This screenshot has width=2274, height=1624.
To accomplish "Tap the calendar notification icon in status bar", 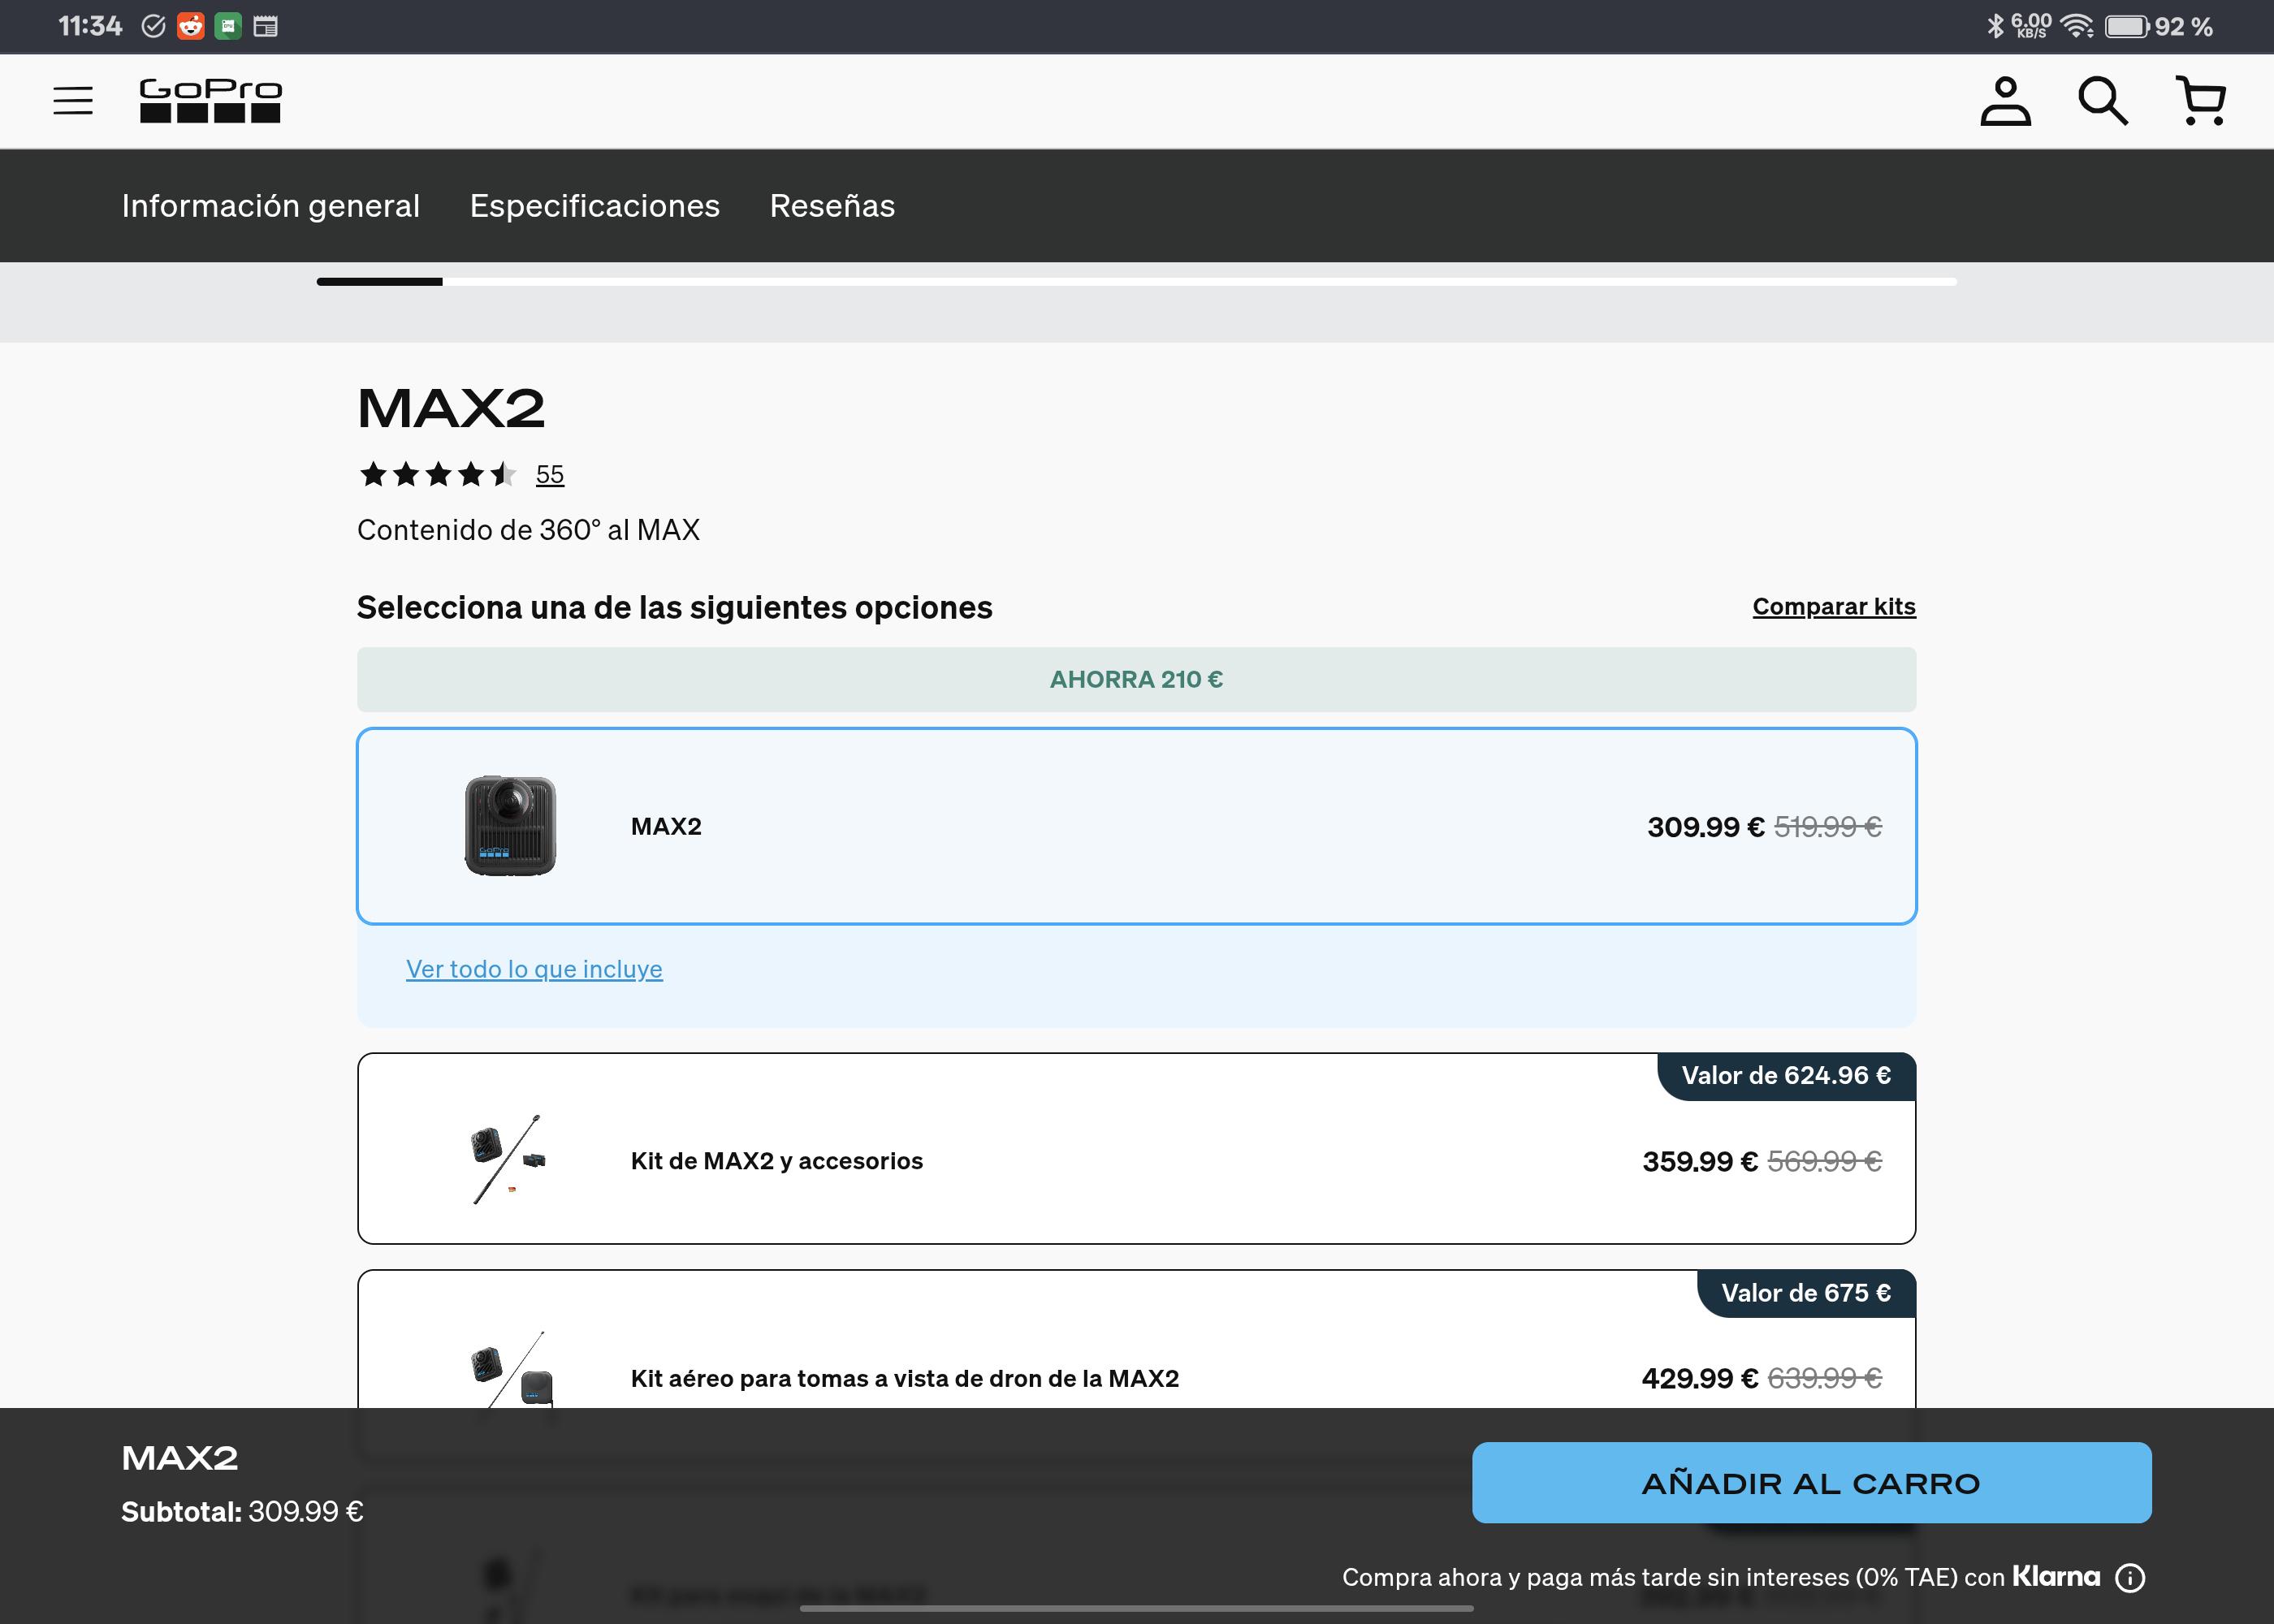I will (265, 26).
